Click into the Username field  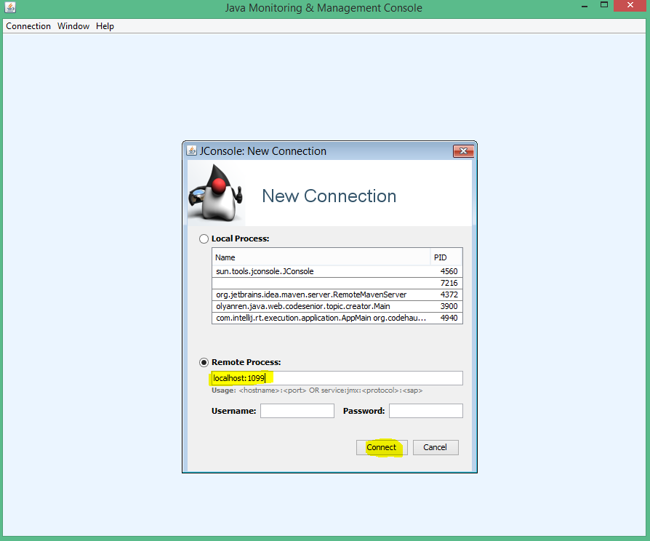pyautogui.click(x=297, y=411)
